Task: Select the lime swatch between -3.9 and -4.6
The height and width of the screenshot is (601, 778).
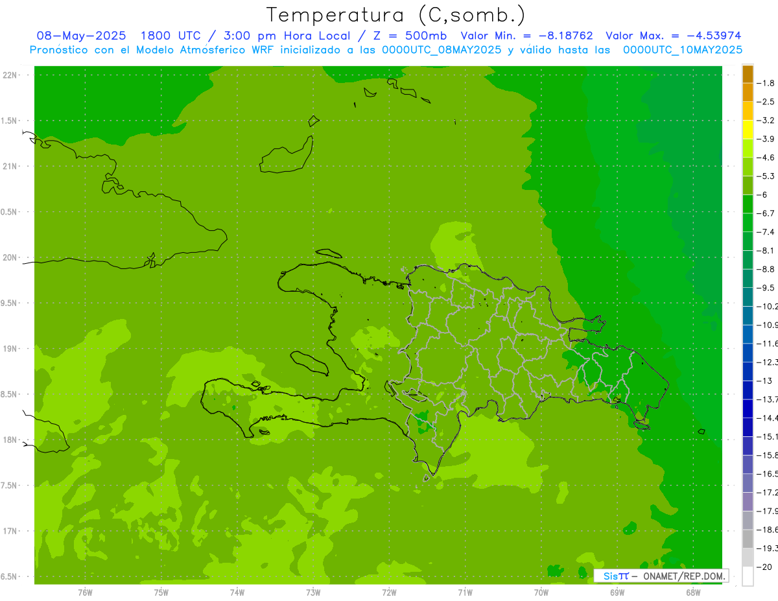Action: [x=748, y=148]
